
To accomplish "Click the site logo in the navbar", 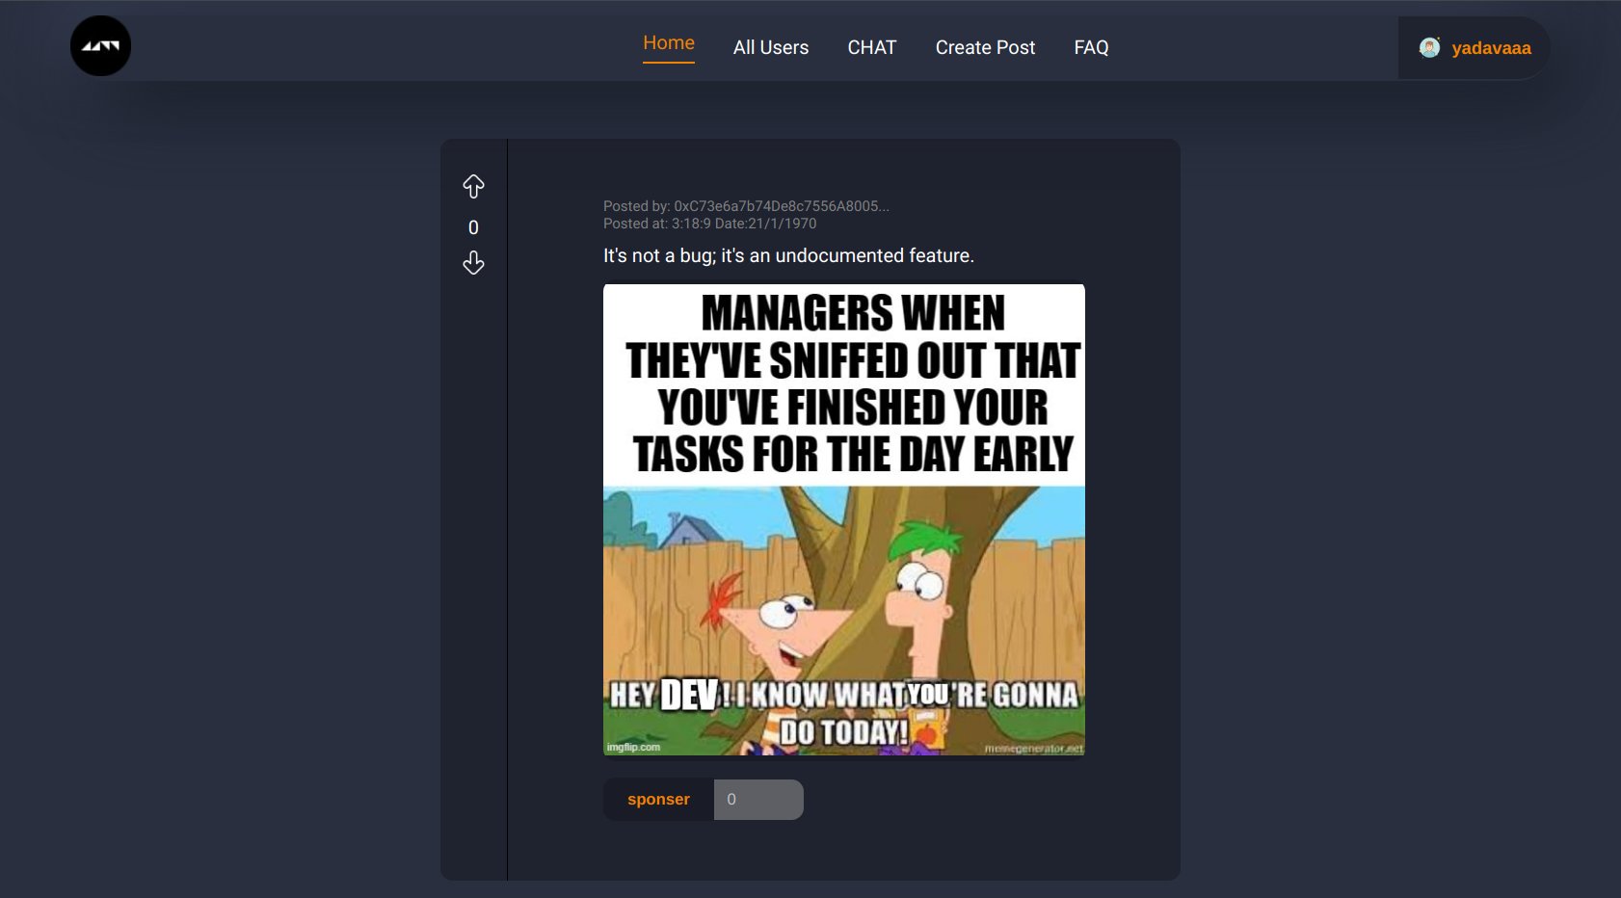I will (x=101, y=46).
